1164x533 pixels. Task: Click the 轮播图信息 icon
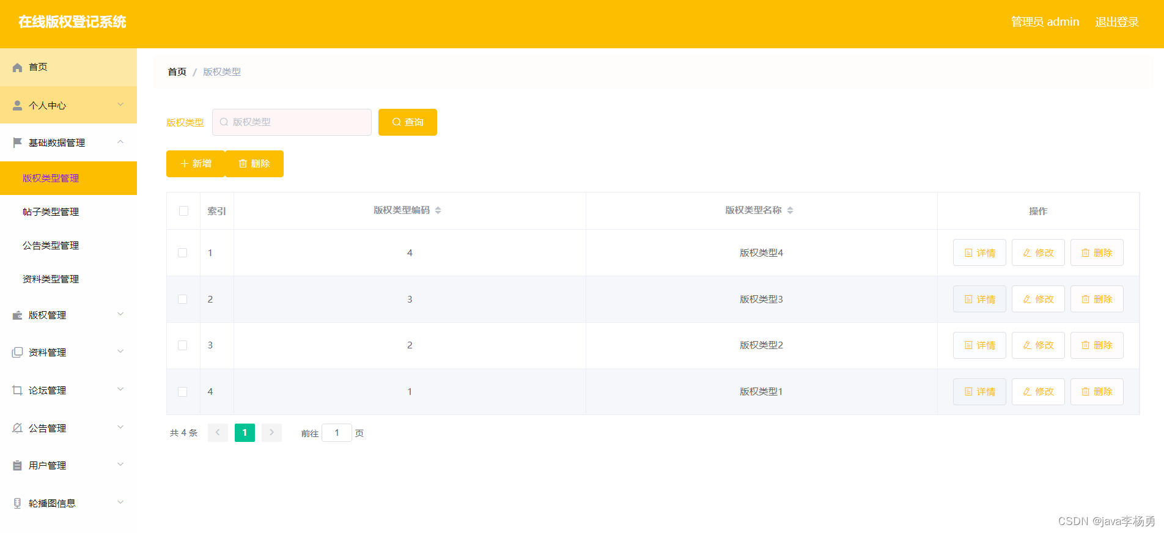pos(17,503)
